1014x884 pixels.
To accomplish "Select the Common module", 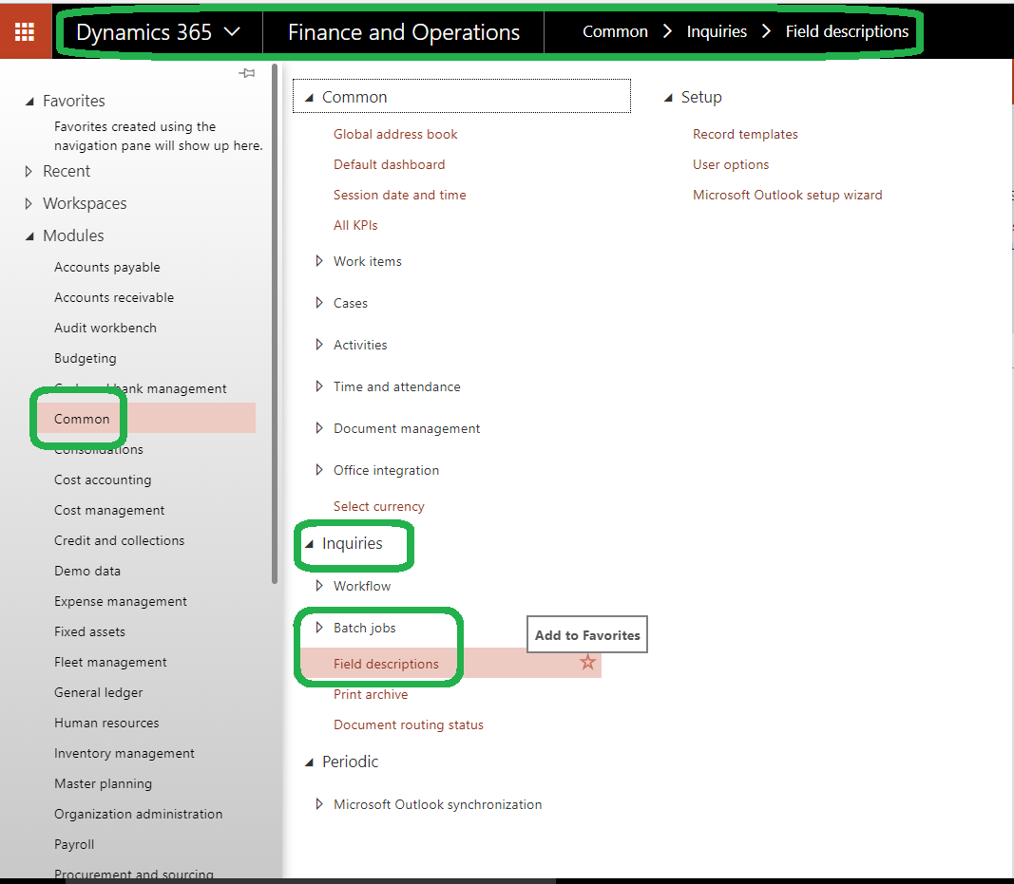I will (82, 420).
